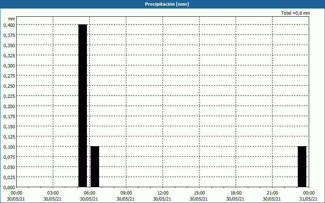Click the 0,125 y-axis value
The image size is (325, 203).
(x=9, y=136)
